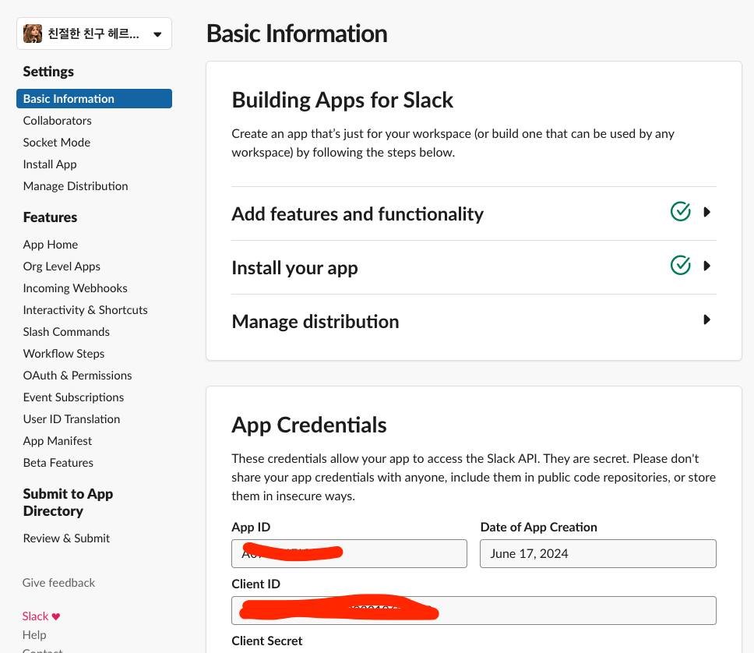Click the Date of App Creation field
The height and width of the screenshot is (653, 754).
(597, 553)
